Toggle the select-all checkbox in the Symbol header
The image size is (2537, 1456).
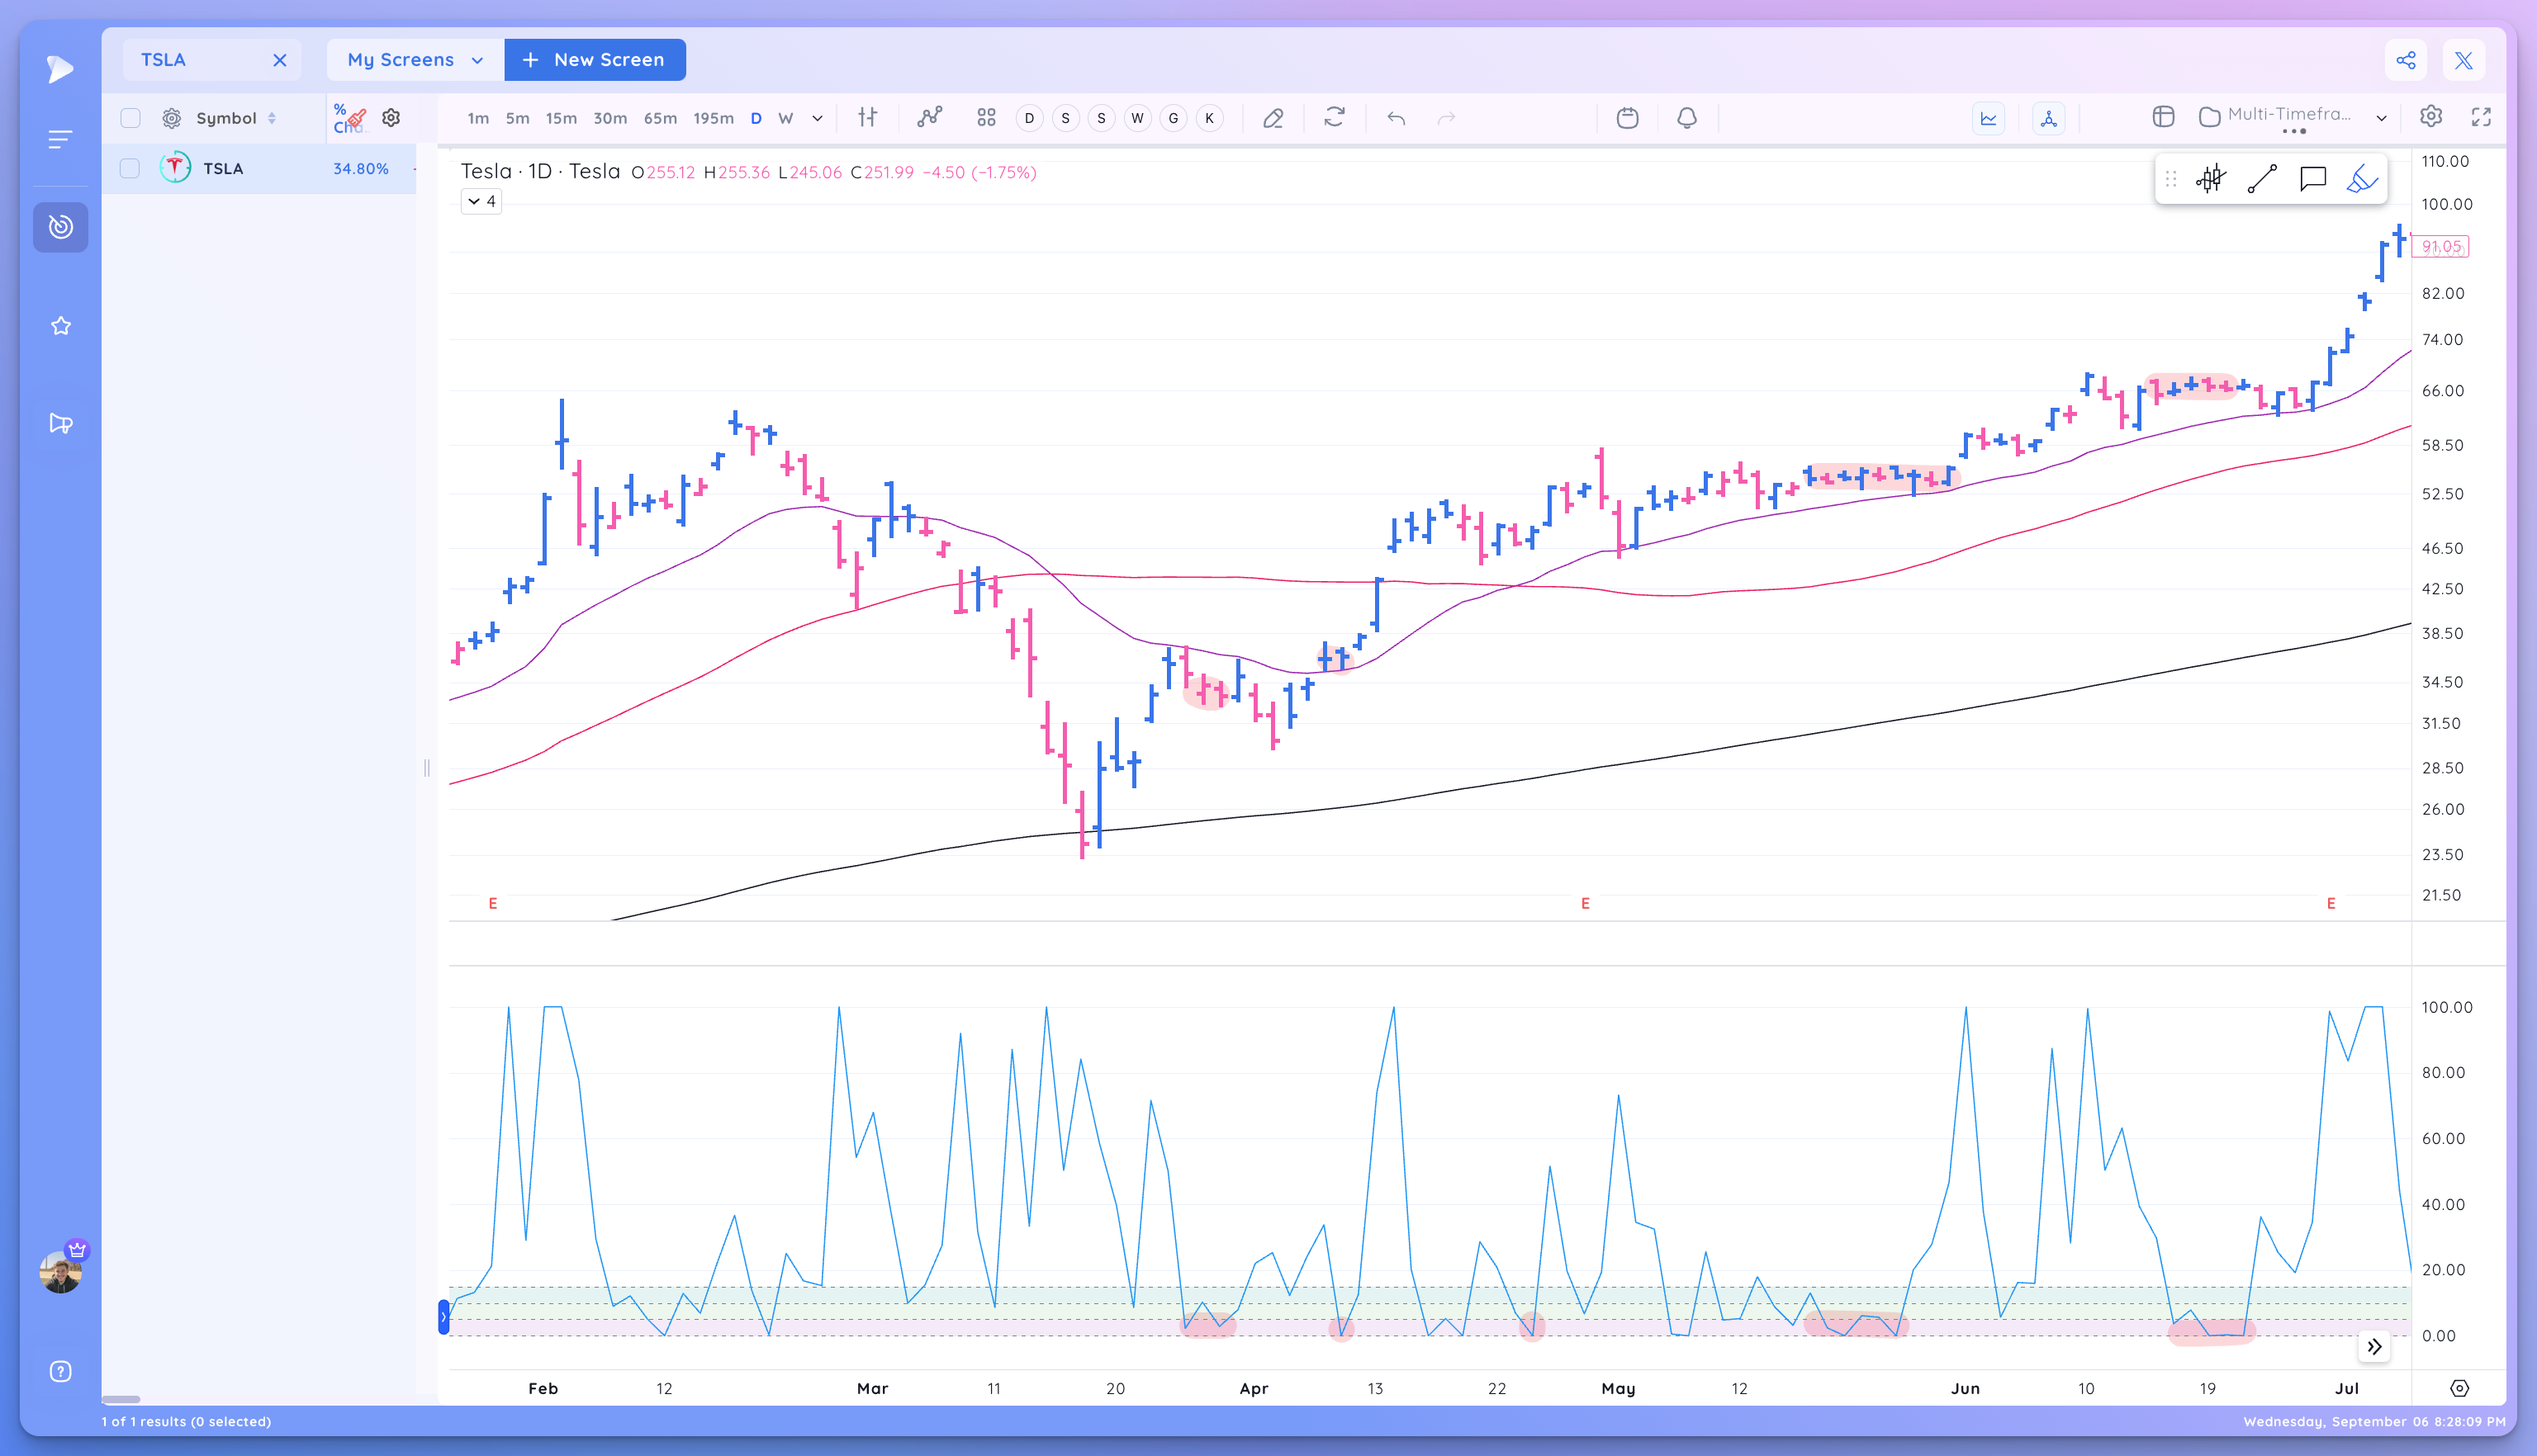point(130,118)
